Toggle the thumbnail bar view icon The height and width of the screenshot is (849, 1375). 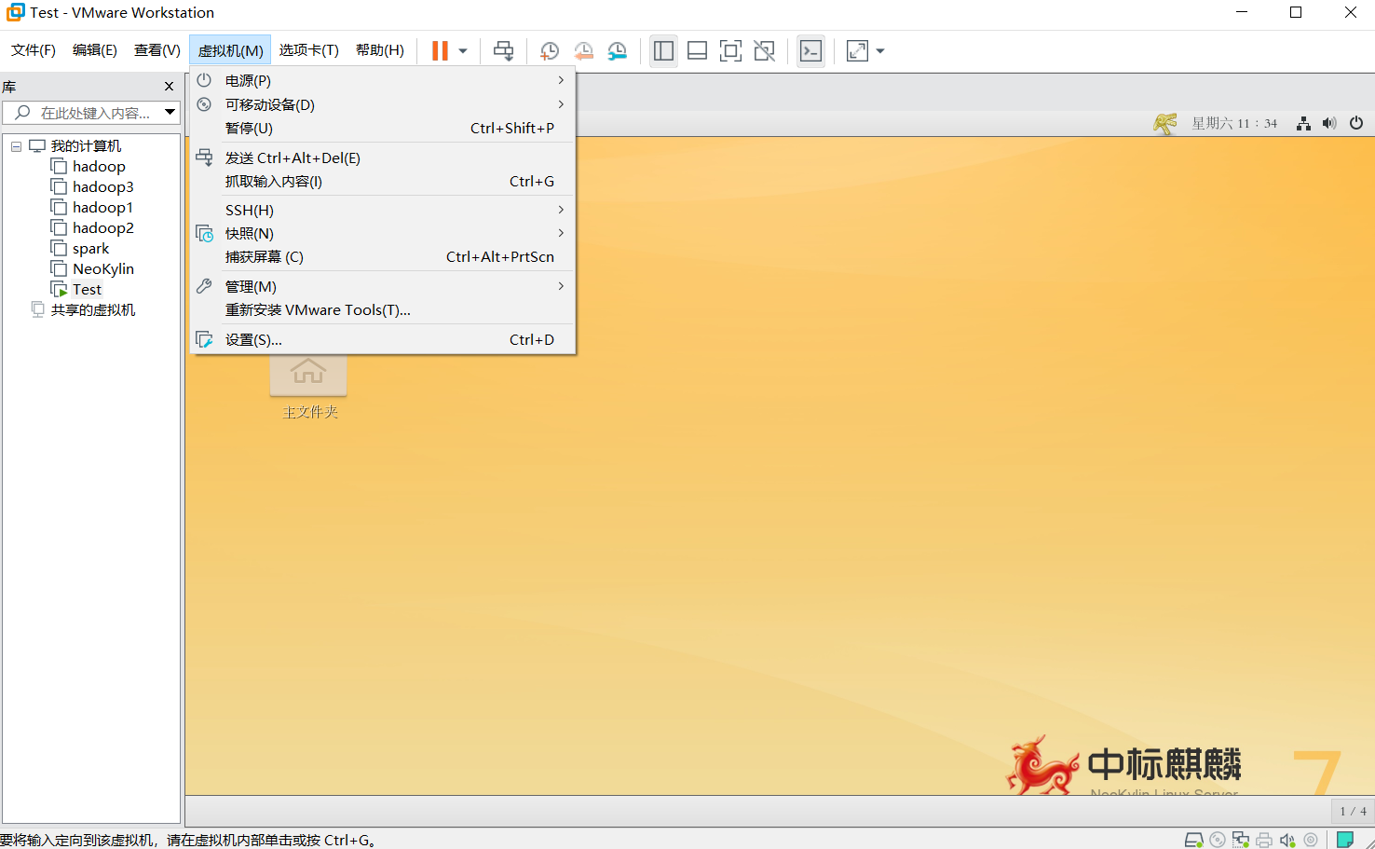697,51
